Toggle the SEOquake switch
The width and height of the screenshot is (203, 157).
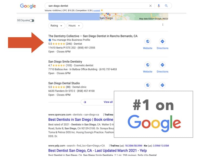pyautogui.click(x=32, y=21)
